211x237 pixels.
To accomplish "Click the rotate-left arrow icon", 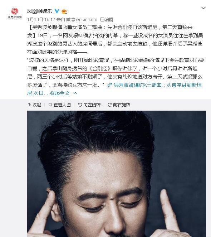I will coord(80,105).
